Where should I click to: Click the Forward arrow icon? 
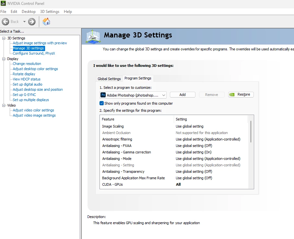tap(32, 22)
